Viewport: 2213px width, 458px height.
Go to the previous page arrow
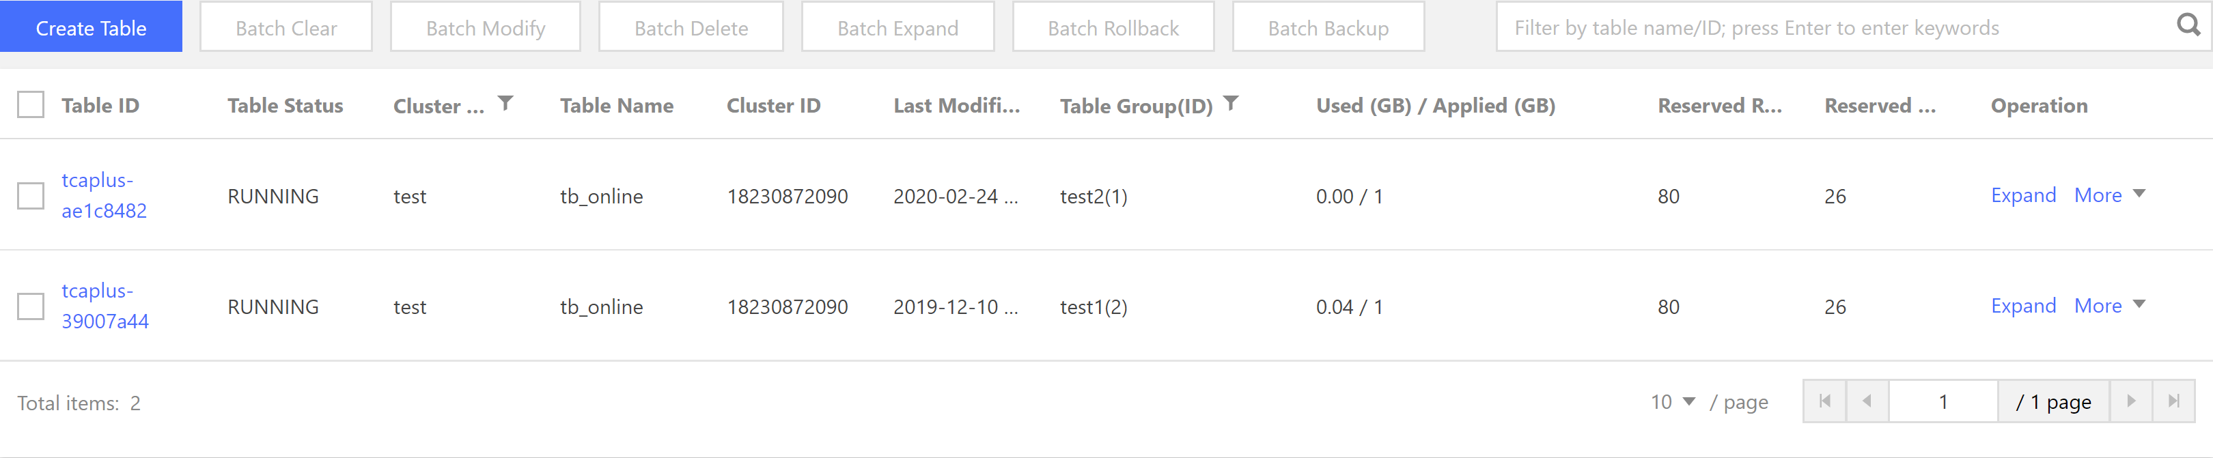point(1867,401)
